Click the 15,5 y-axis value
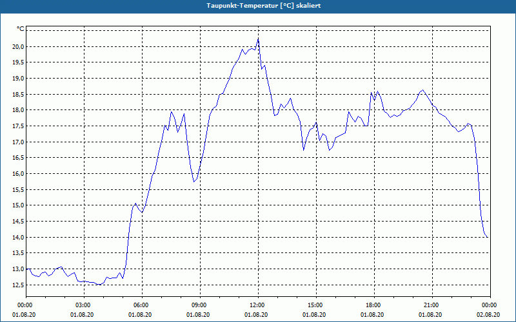516x322 pixels. tap(19, 189)
